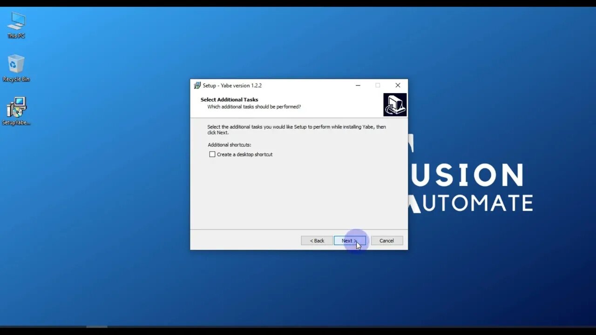
Task: Click the Yabe wizard computer image
Action: [395, 105]
